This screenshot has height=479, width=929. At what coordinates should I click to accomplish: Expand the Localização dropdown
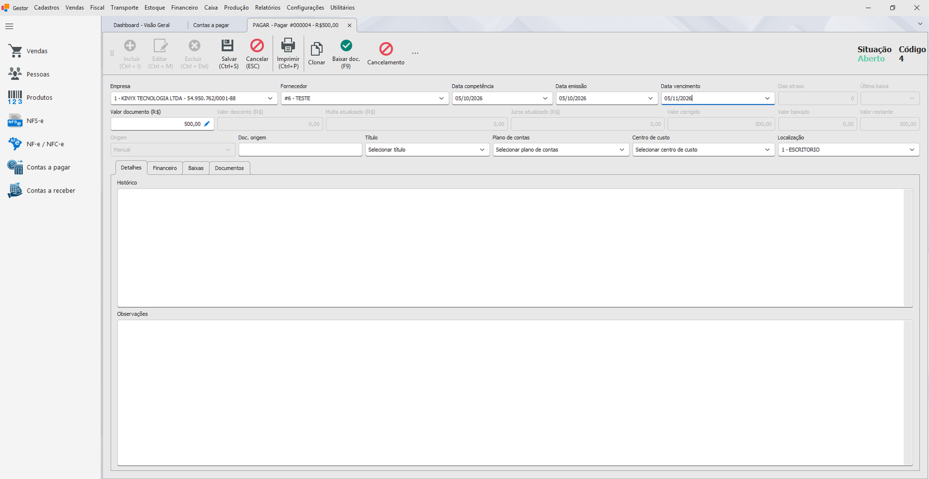(x=912, y=150)
